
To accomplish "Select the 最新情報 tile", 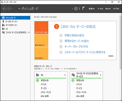I will pyautogui.click(x=41, y=41).
